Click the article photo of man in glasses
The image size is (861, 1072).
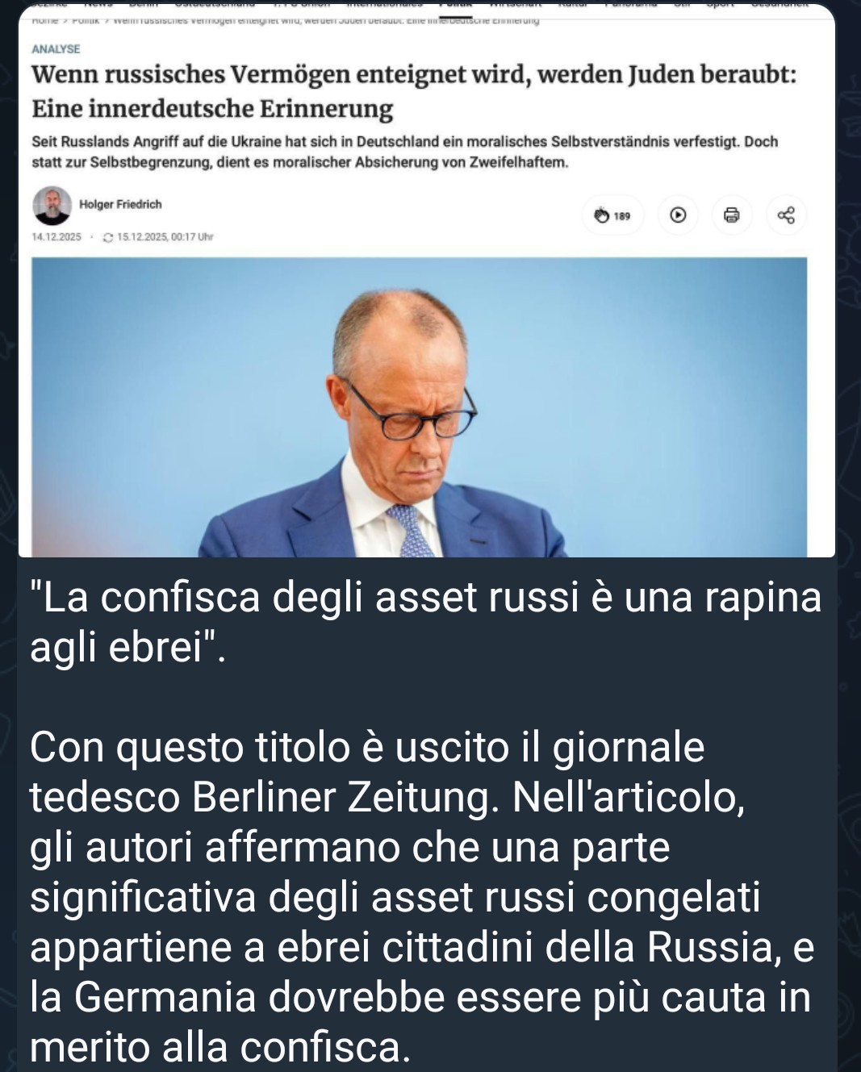pyautogui.click(x=419, y=407)
